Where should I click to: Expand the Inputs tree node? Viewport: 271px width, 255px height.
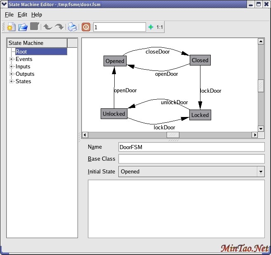[x=12, y=67]
